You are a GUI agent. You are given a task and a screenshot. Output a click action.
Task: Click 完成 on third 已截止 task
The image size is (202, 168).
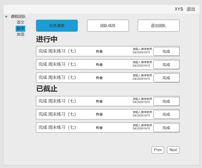coord(166,128)
